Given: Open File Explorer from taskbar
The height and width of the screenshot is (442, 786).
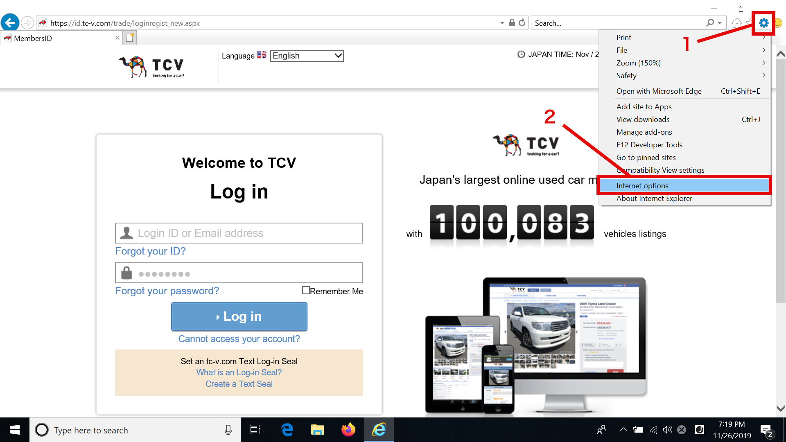Looking at the screenshot, I should (317, 430).
